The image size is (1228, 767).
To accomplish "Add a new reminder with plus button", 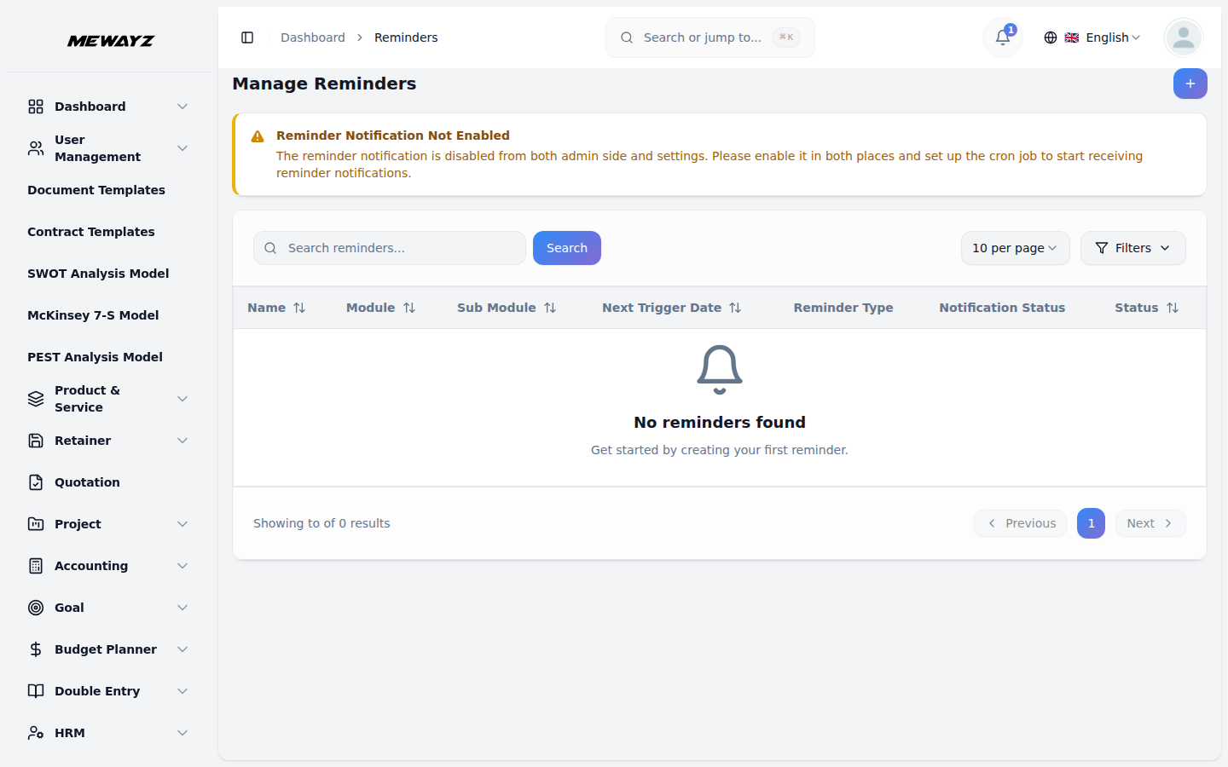I will (x=1190, y=84).
